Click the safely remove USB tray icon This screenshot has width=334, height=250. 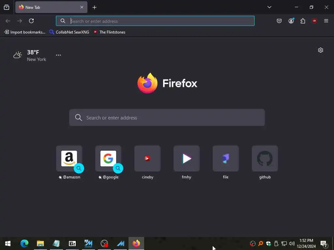coord(276,243)
